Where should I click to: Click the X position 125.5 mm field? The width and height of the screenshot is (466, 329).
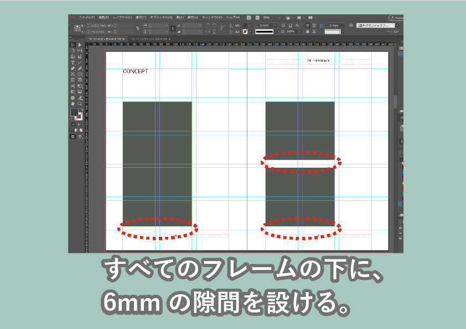pos(99,25)
